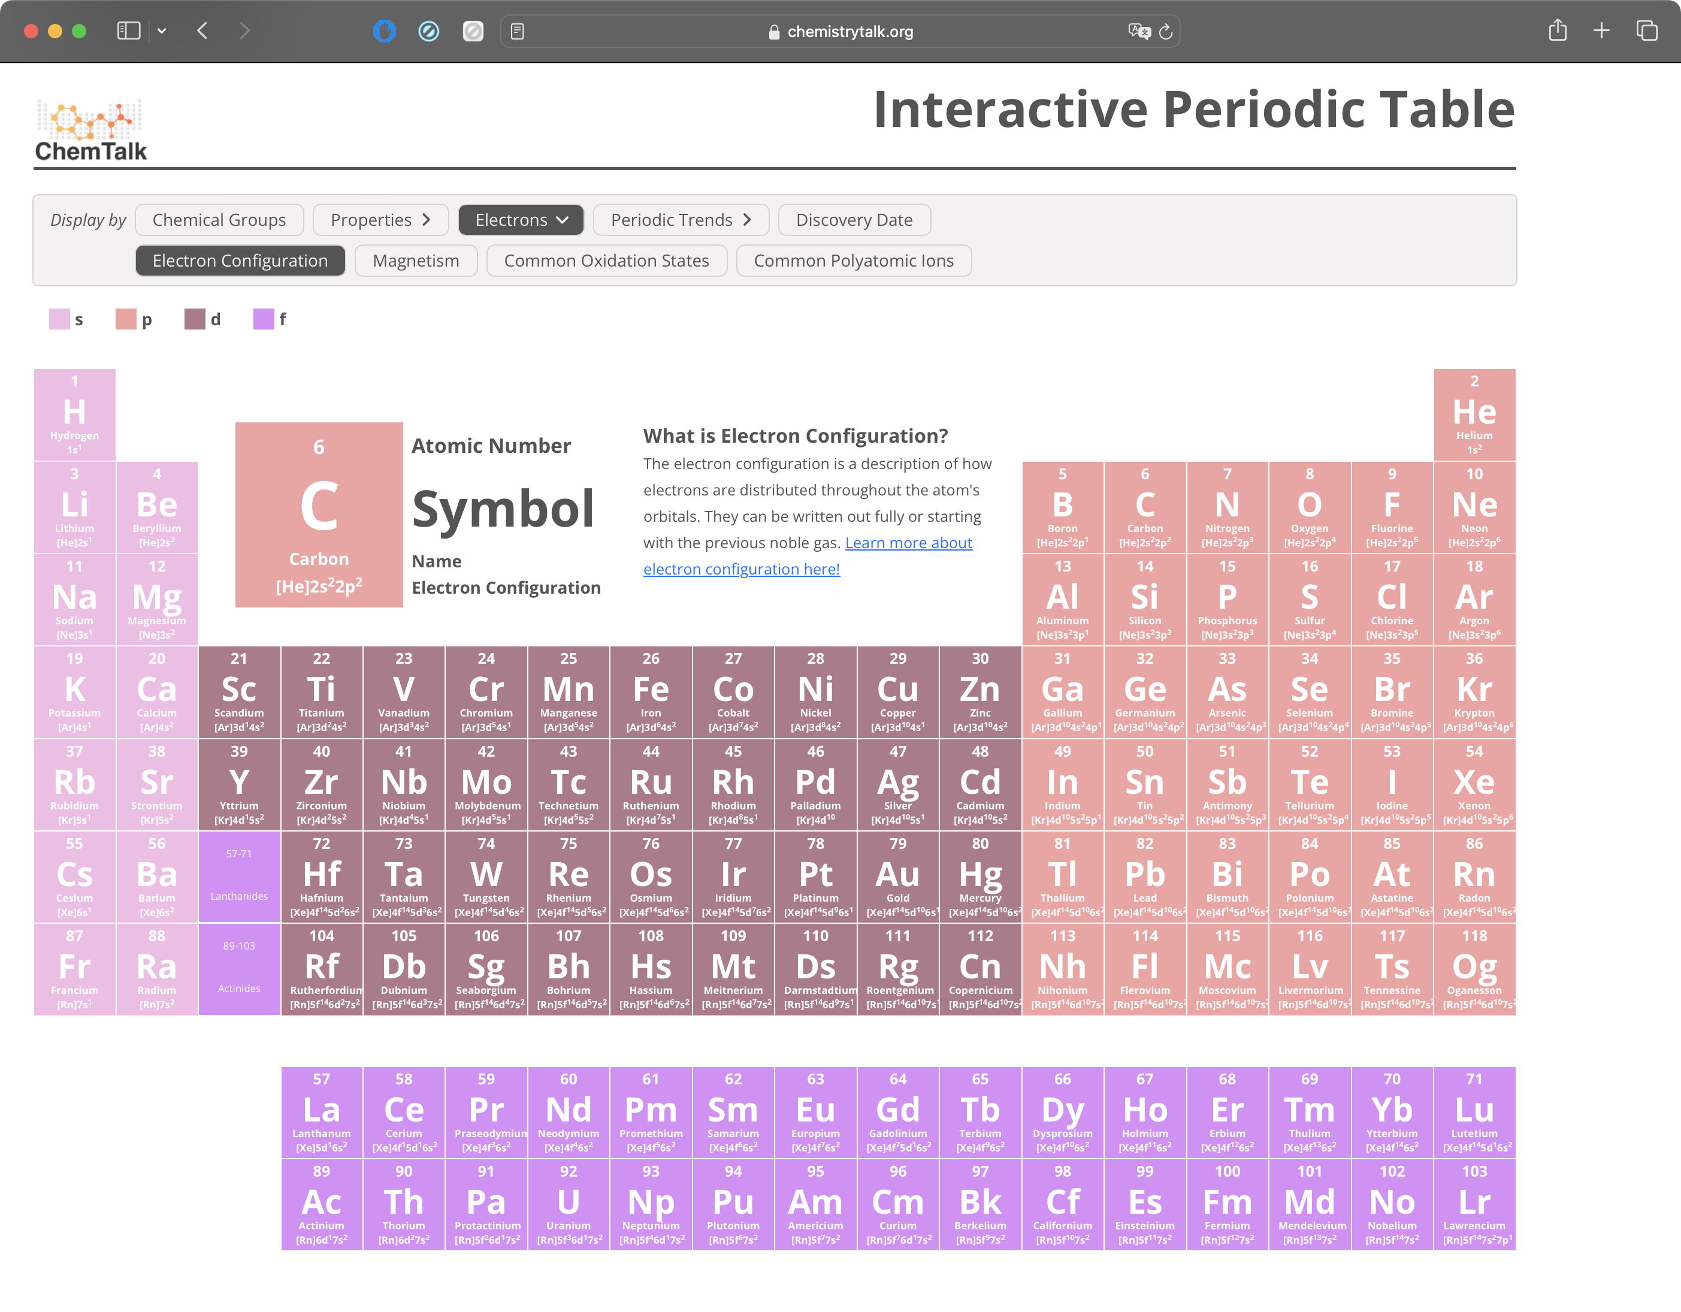The image size is (1681, 1312).
Task: Go back with the back arrow
Action: pos(202,31)
